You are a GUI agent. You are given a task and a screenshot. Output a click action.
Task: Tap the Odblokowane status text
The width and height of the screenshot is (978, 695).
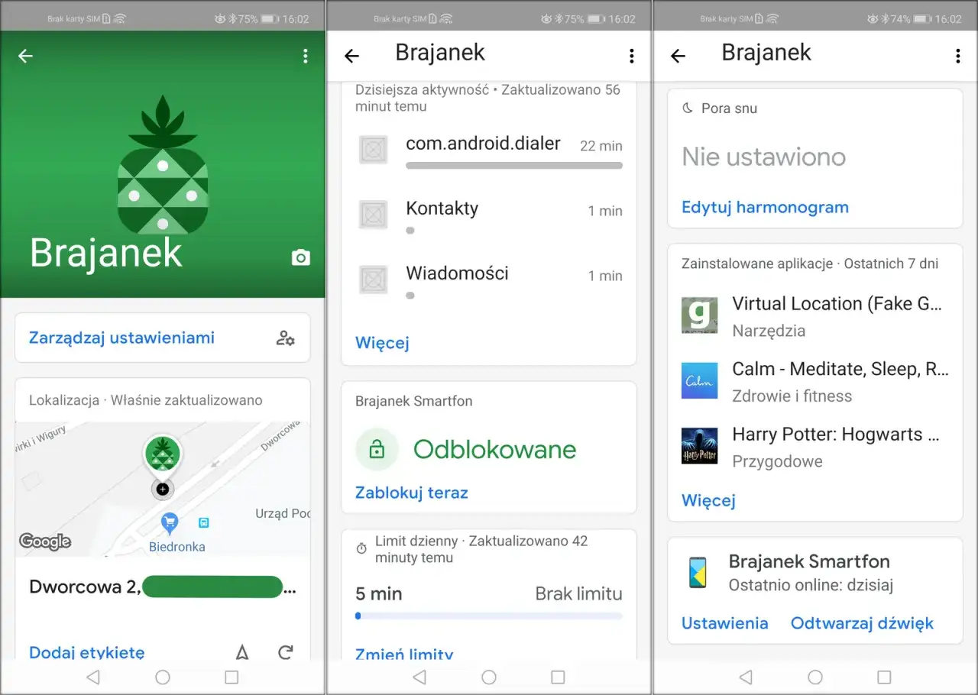click(494, 449)
